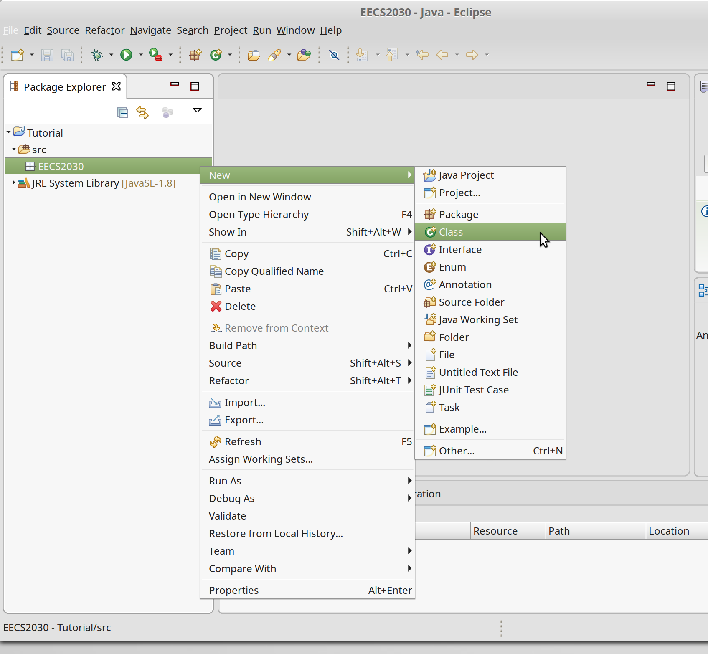Image resolution: width=708 pixels, height=654 pixels.
Task: Toggle Mark Occurrences toolbar icon
Action: (334, 55)
